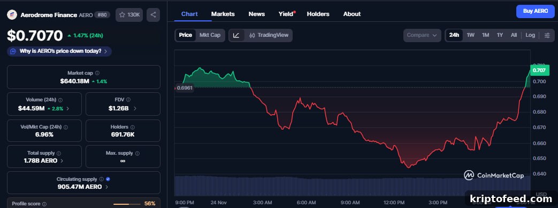This screenshot has width=558, height=208.
Task: Click the $0.7070 price value
Action: point(35,36)
